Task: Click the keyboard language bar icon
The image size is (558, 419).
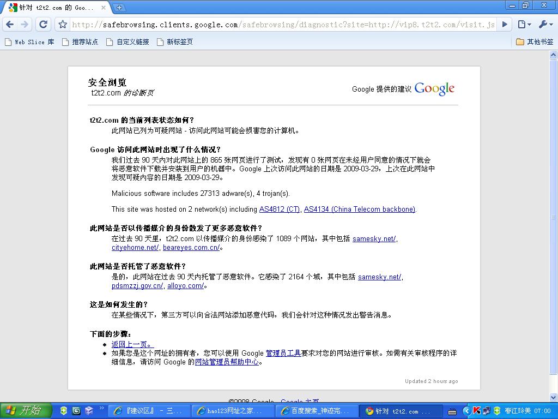Action: pos(452,411)
